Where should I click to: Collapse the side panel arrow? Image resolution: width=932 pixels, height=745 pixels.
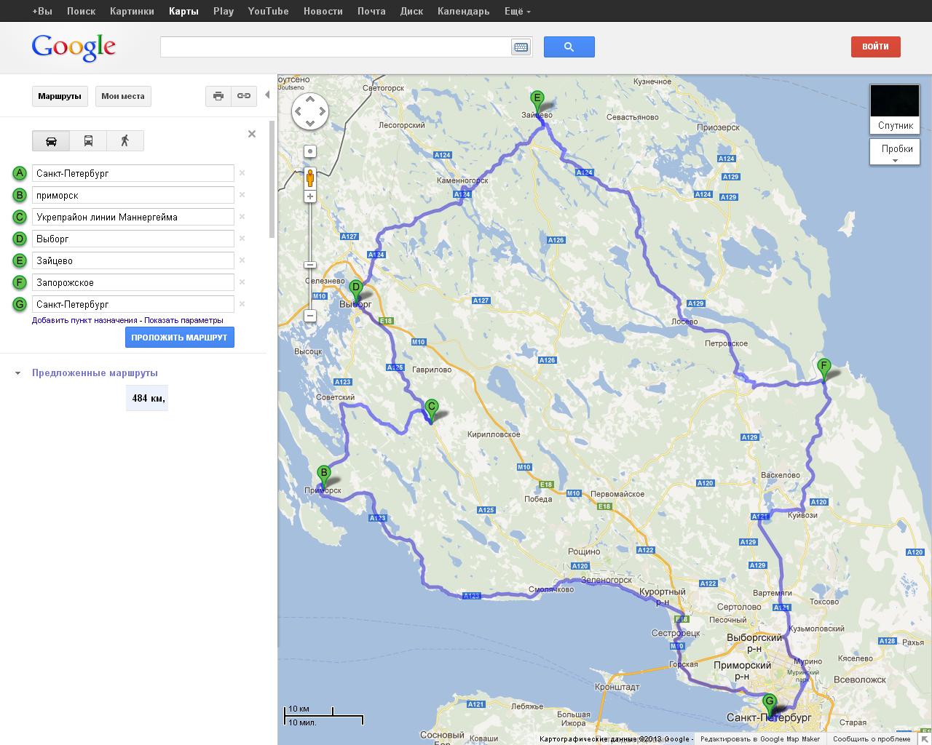click(x=267, y=95)
